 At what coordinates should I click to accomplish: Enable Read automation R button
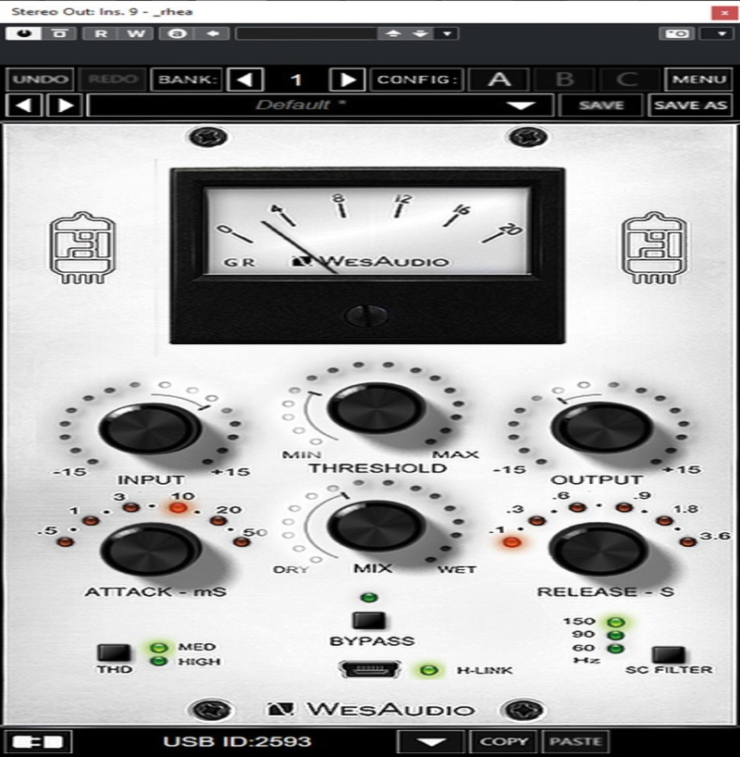coord(101,34)
